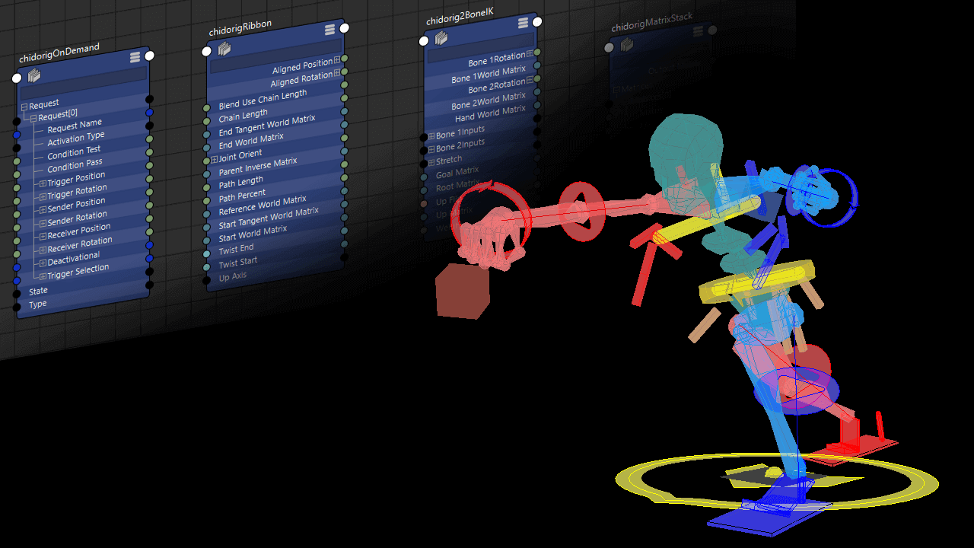Image resolution: width=974 pixels, height=548 pixels.
Task: Expand the Aligned Position output attribute
Action: pyautogui.click(x=337, y=60)
